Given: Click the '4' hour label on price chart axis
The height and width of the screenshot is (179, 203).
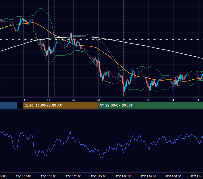Looking at the screenshot, I should tap(173, 100).
